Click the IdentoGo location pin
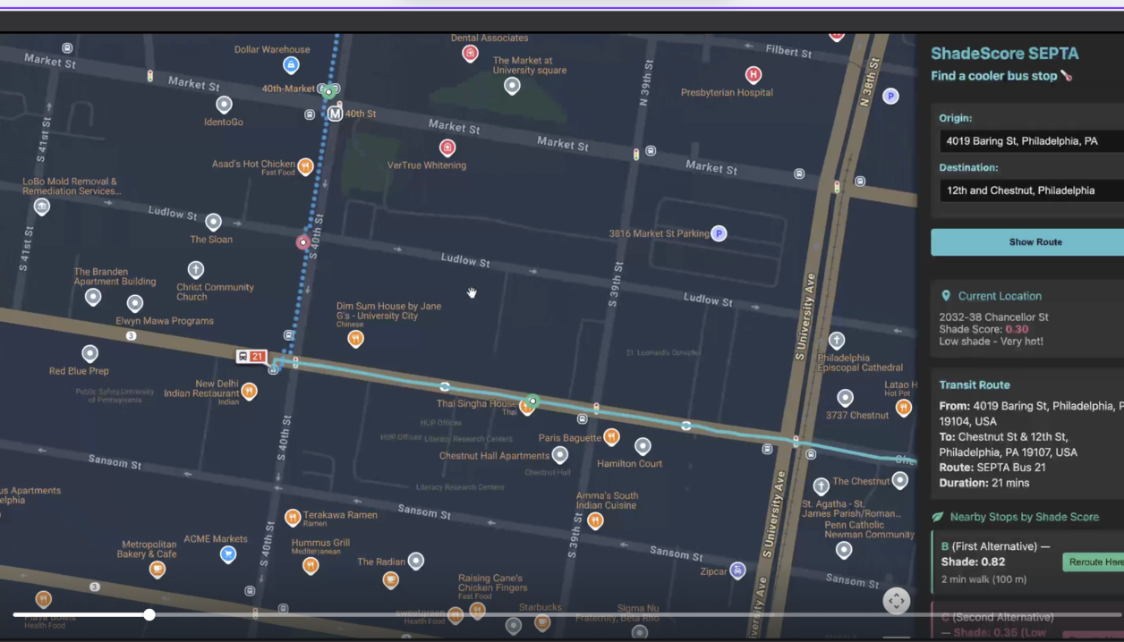This screenshot has width=1124, height=642. click(x=224, y=106)
